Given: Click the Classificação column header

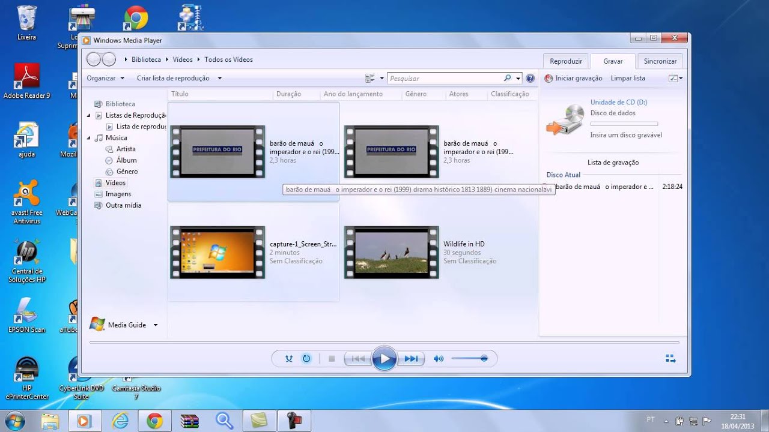Looking at the screenshot, I should point(512,94).
